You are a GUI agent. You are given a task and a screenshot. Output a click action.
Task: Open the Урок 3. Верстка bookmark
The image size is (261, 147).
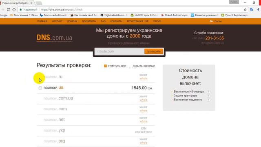pos(234,15)
